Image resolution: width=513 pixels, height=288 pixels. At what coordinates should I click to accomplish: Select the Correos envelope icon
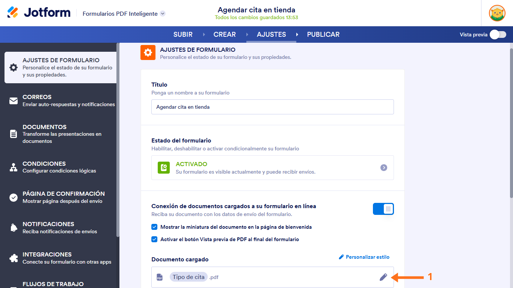[x=14, y=100]
